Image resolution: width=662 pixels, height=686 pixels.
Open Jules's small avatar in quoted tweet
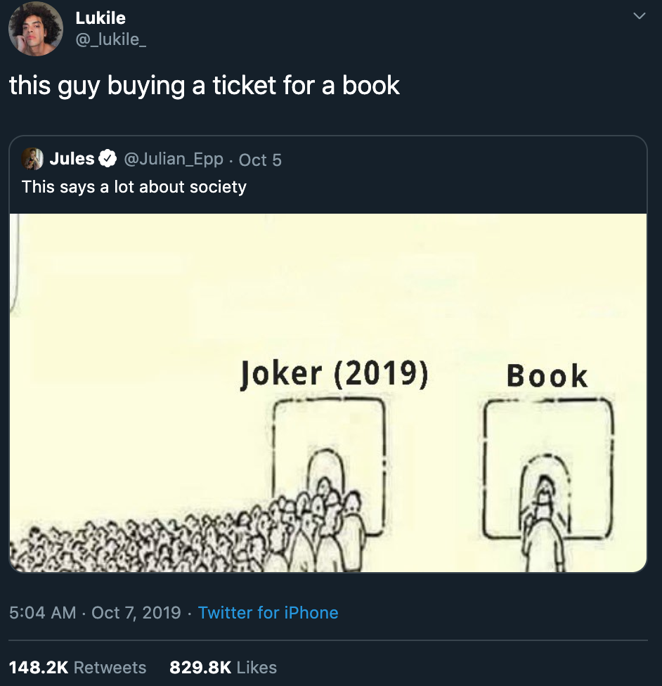(32, 158)
